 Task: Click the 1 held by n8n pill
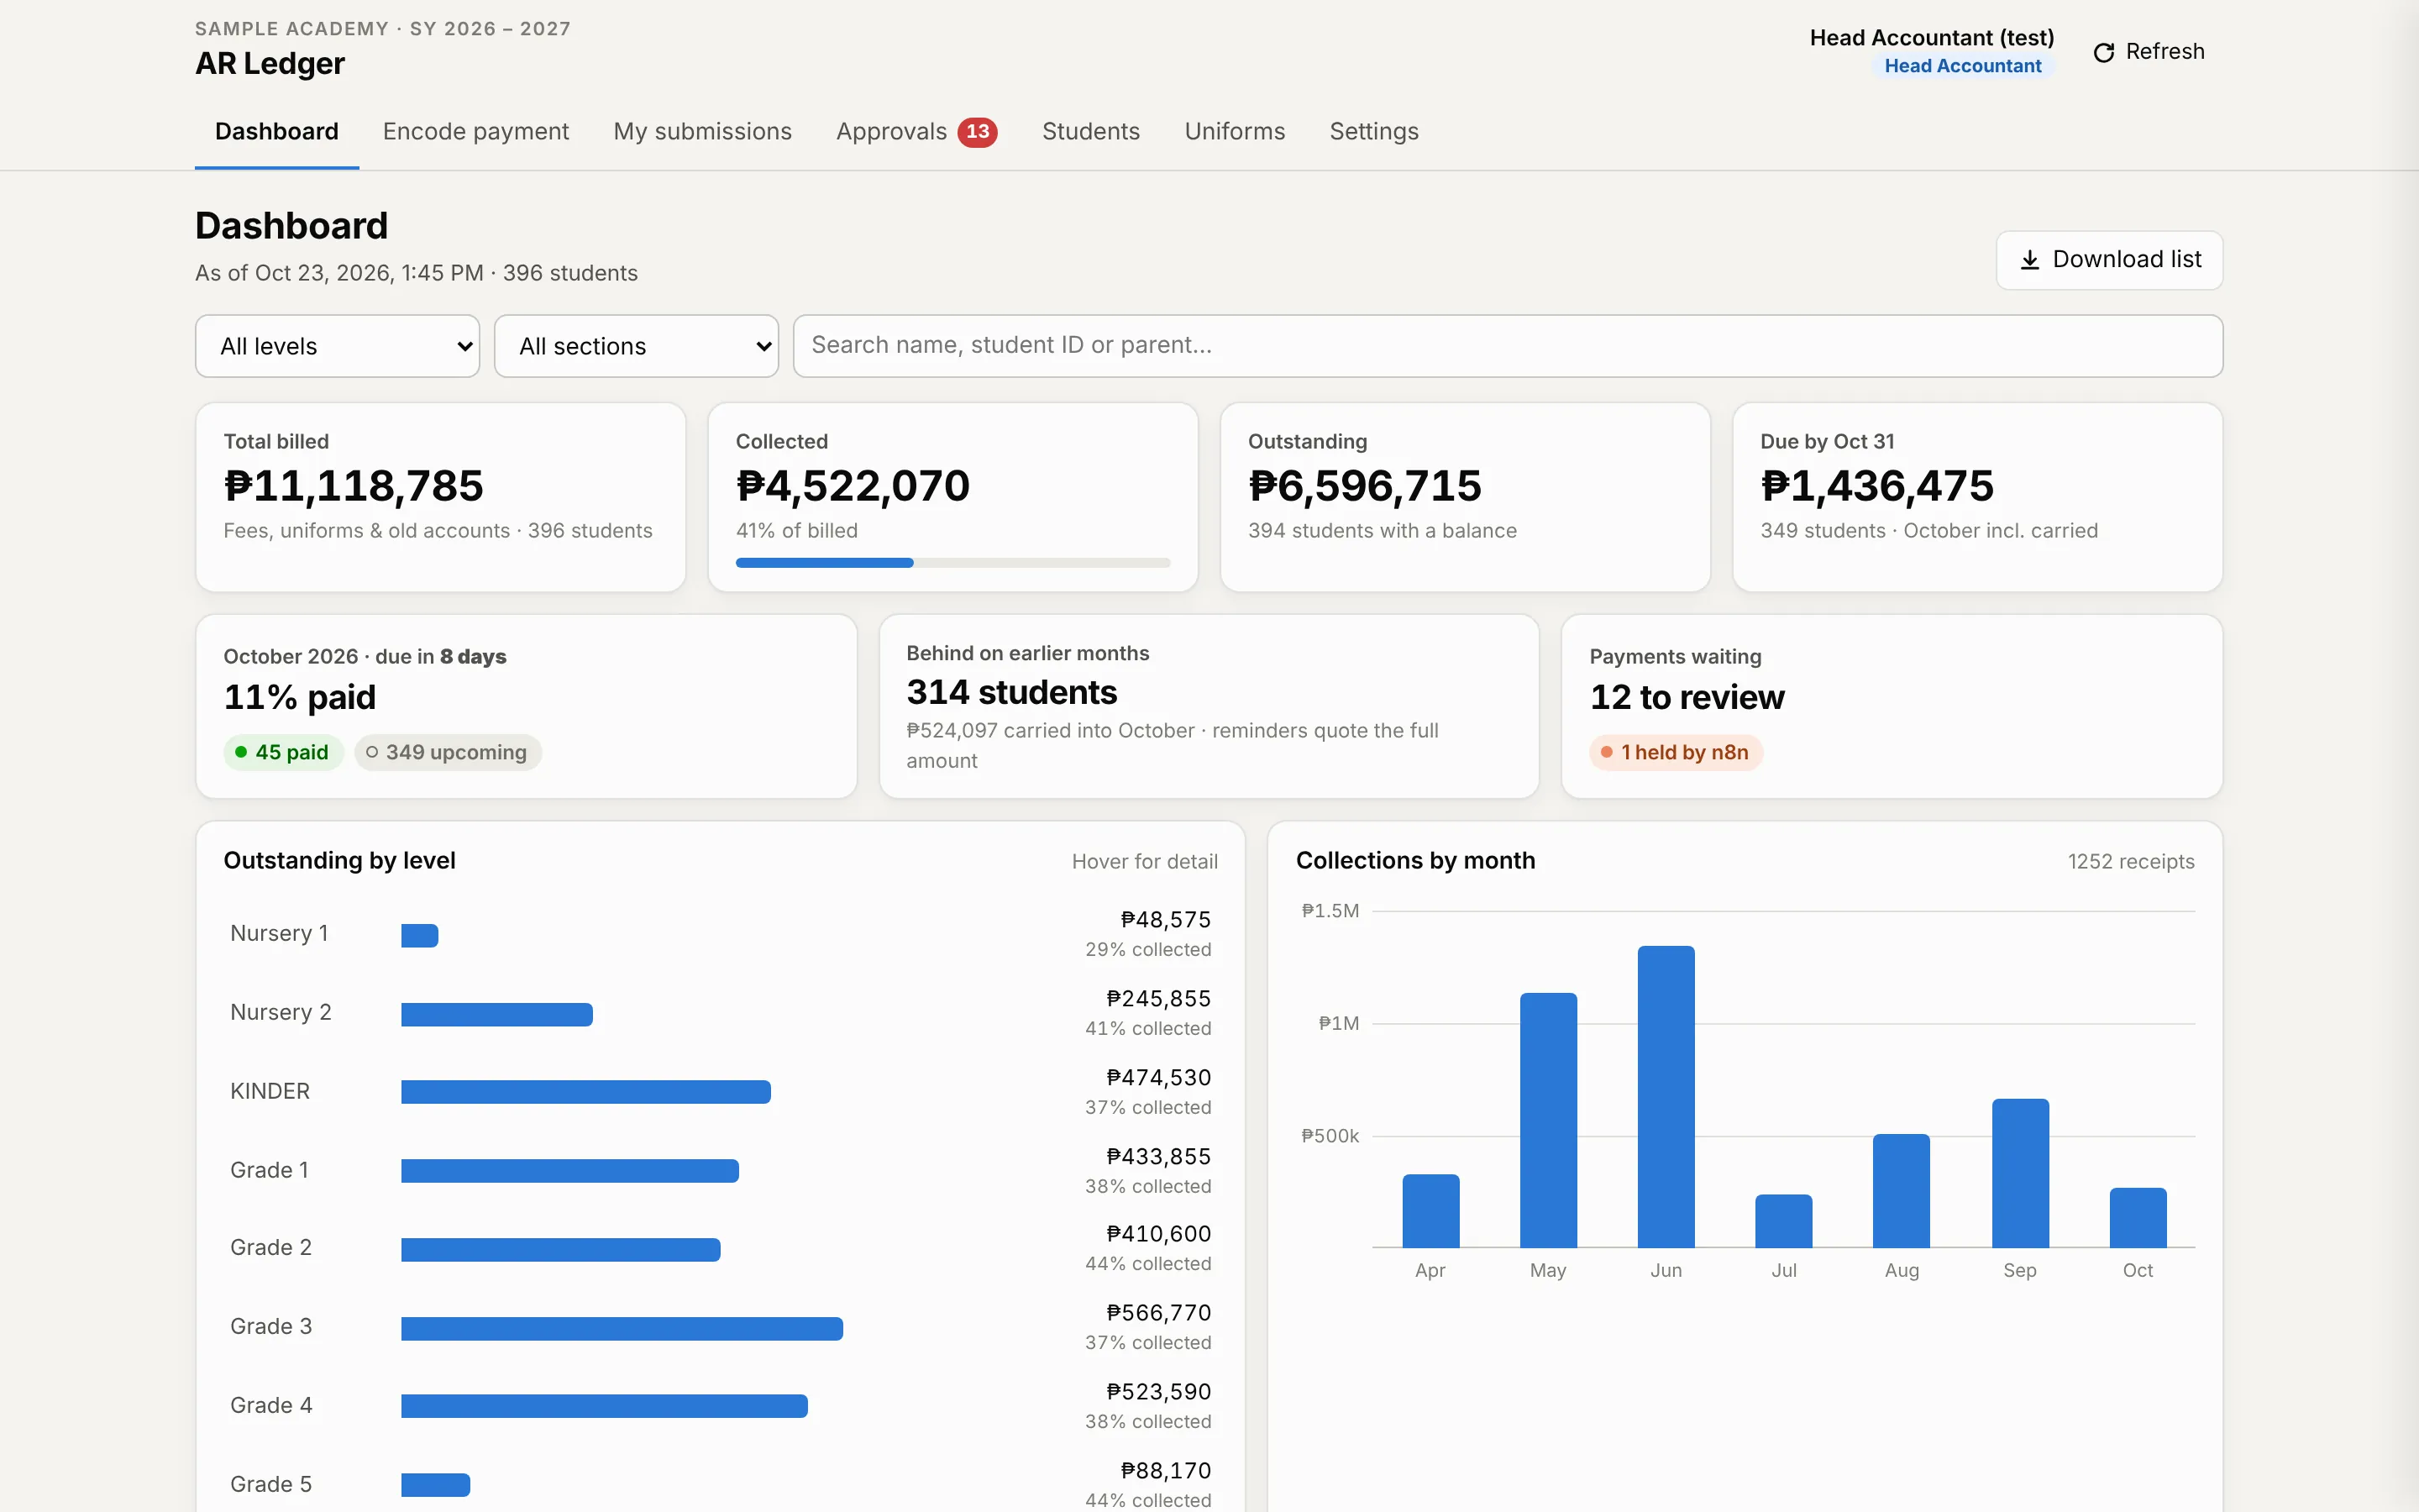1676,752
